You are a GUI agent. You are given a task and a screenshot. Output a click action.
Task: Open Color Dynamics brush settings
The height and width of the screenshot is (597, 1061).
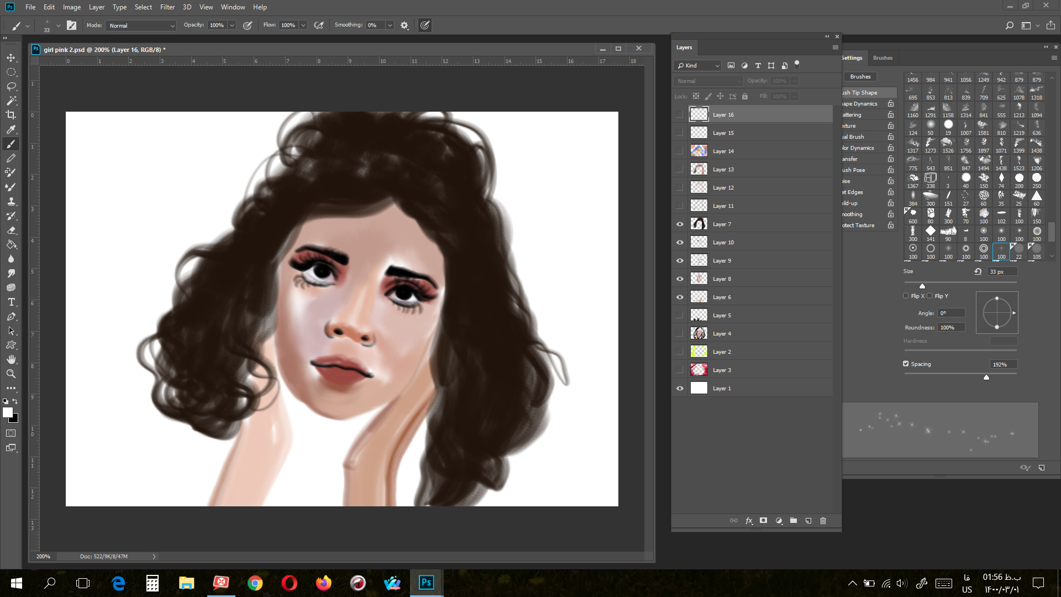tap(858, 148)
